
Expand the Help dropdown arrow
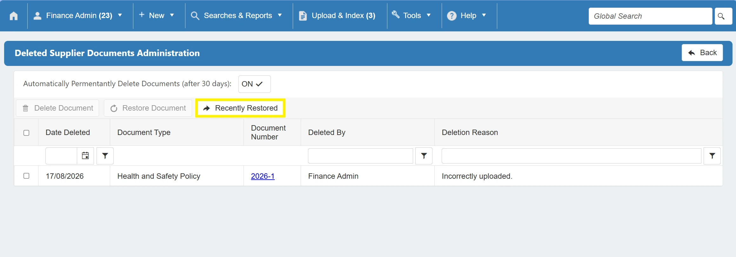(484, 15)
